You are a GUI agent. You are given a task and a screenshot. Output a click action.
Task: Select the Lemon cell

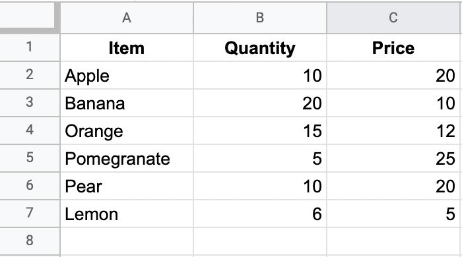coord(127,214)
